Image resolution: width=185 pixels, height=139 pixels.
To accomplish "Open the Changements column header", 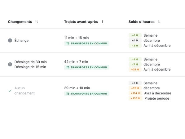I will 20,22.
